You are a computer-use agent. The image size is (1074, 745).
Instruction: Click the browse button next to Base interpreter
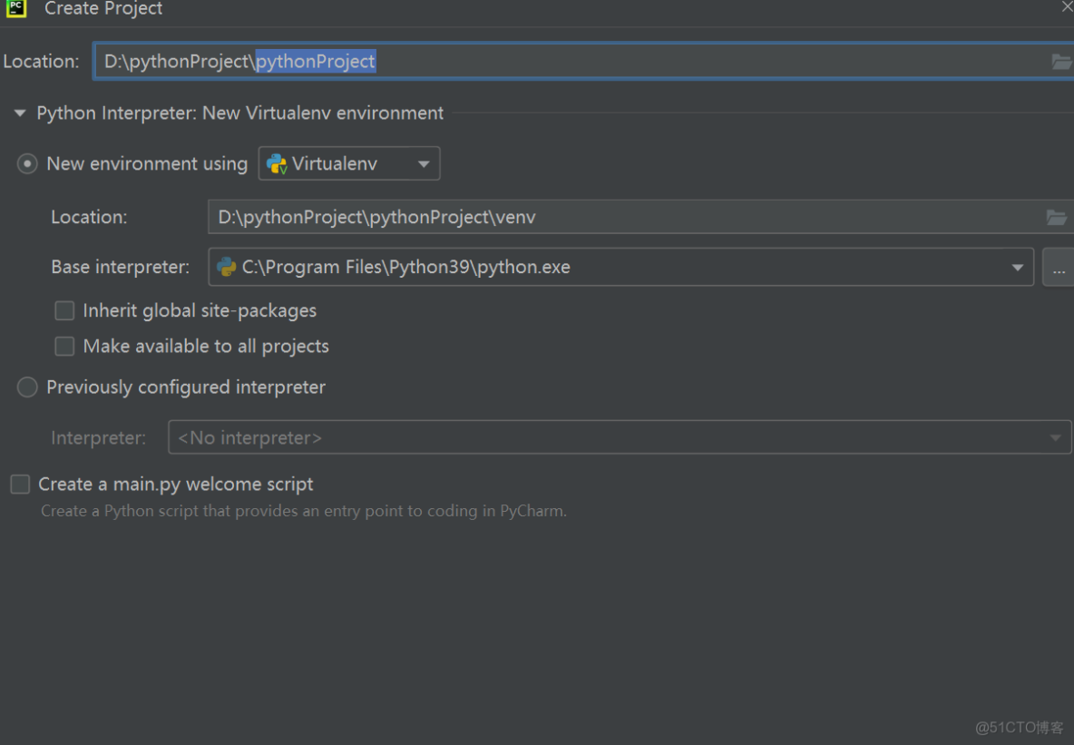[x=1059, y=267]
